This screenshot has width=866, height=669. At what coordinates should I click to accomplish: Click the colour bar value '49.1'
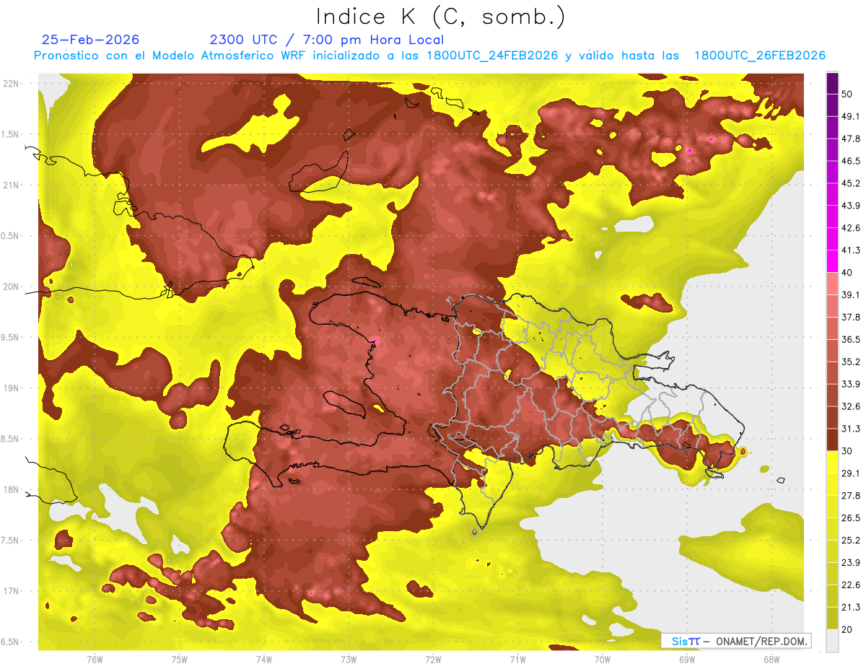click(x=850, y=116)
